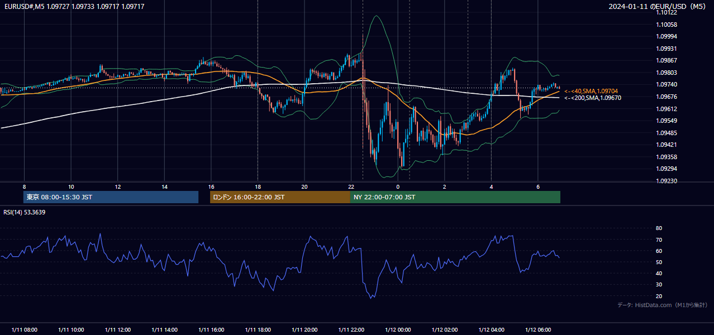Click price axis value 1.10122
Screen dimensions: 714x335
(667, 13)
